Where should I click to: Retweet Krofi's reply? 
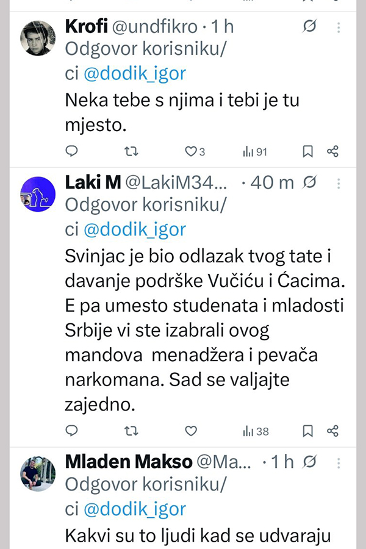[131, 151]
